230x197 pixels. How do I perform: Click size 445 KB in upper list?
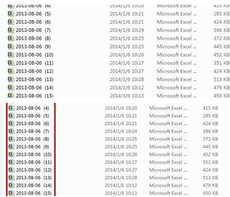tap(221, 47)
